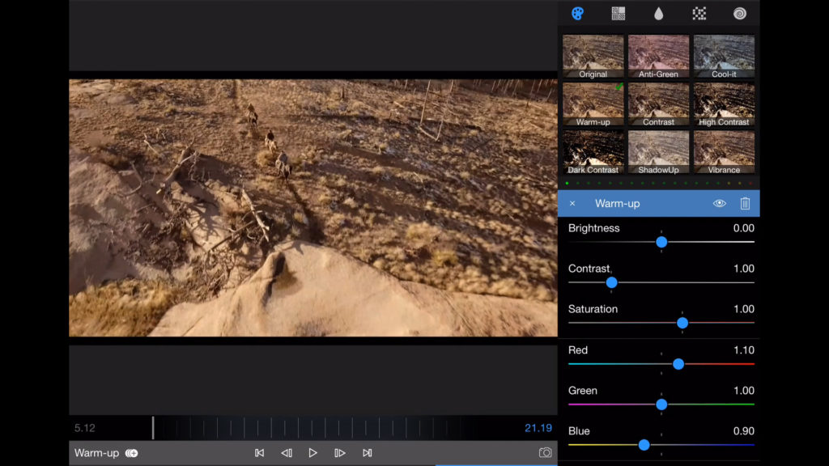
Task: Pick the Vibrance filter thumbnail
Action: [x=724, y=152]
